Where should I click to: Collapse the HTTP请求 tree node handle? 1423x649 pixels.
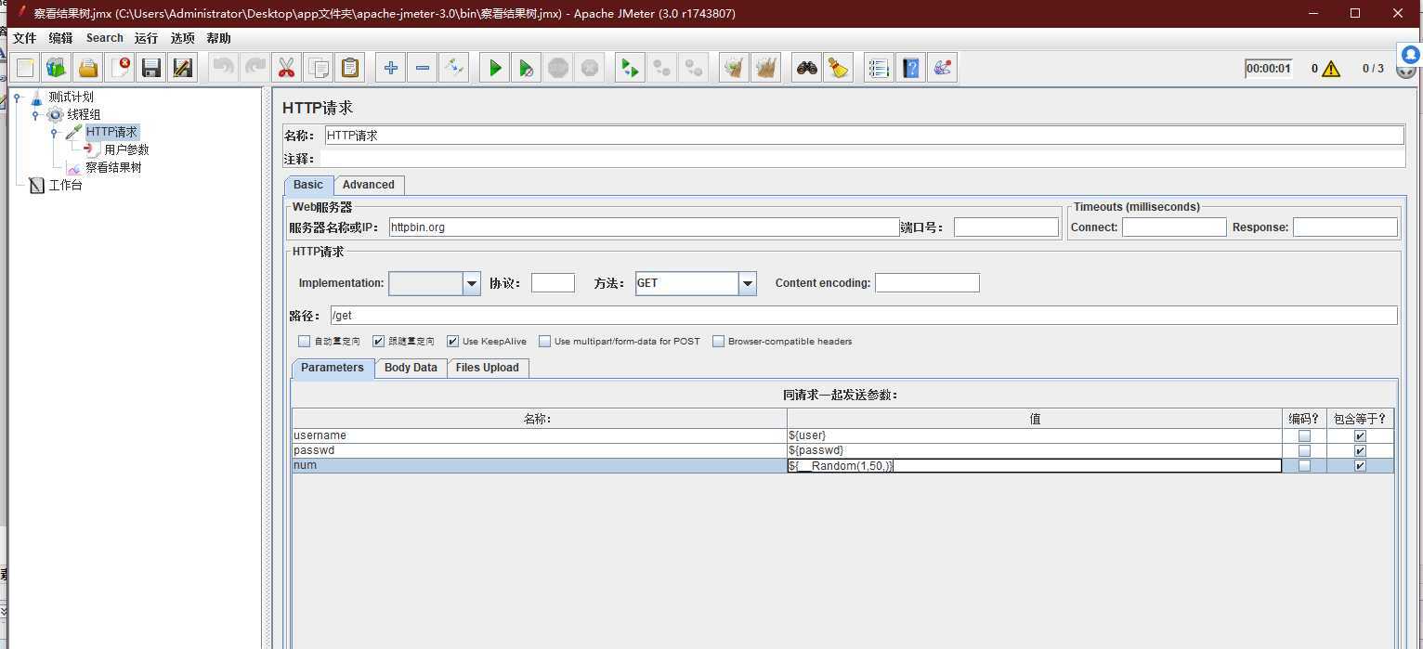pos(54,133)
